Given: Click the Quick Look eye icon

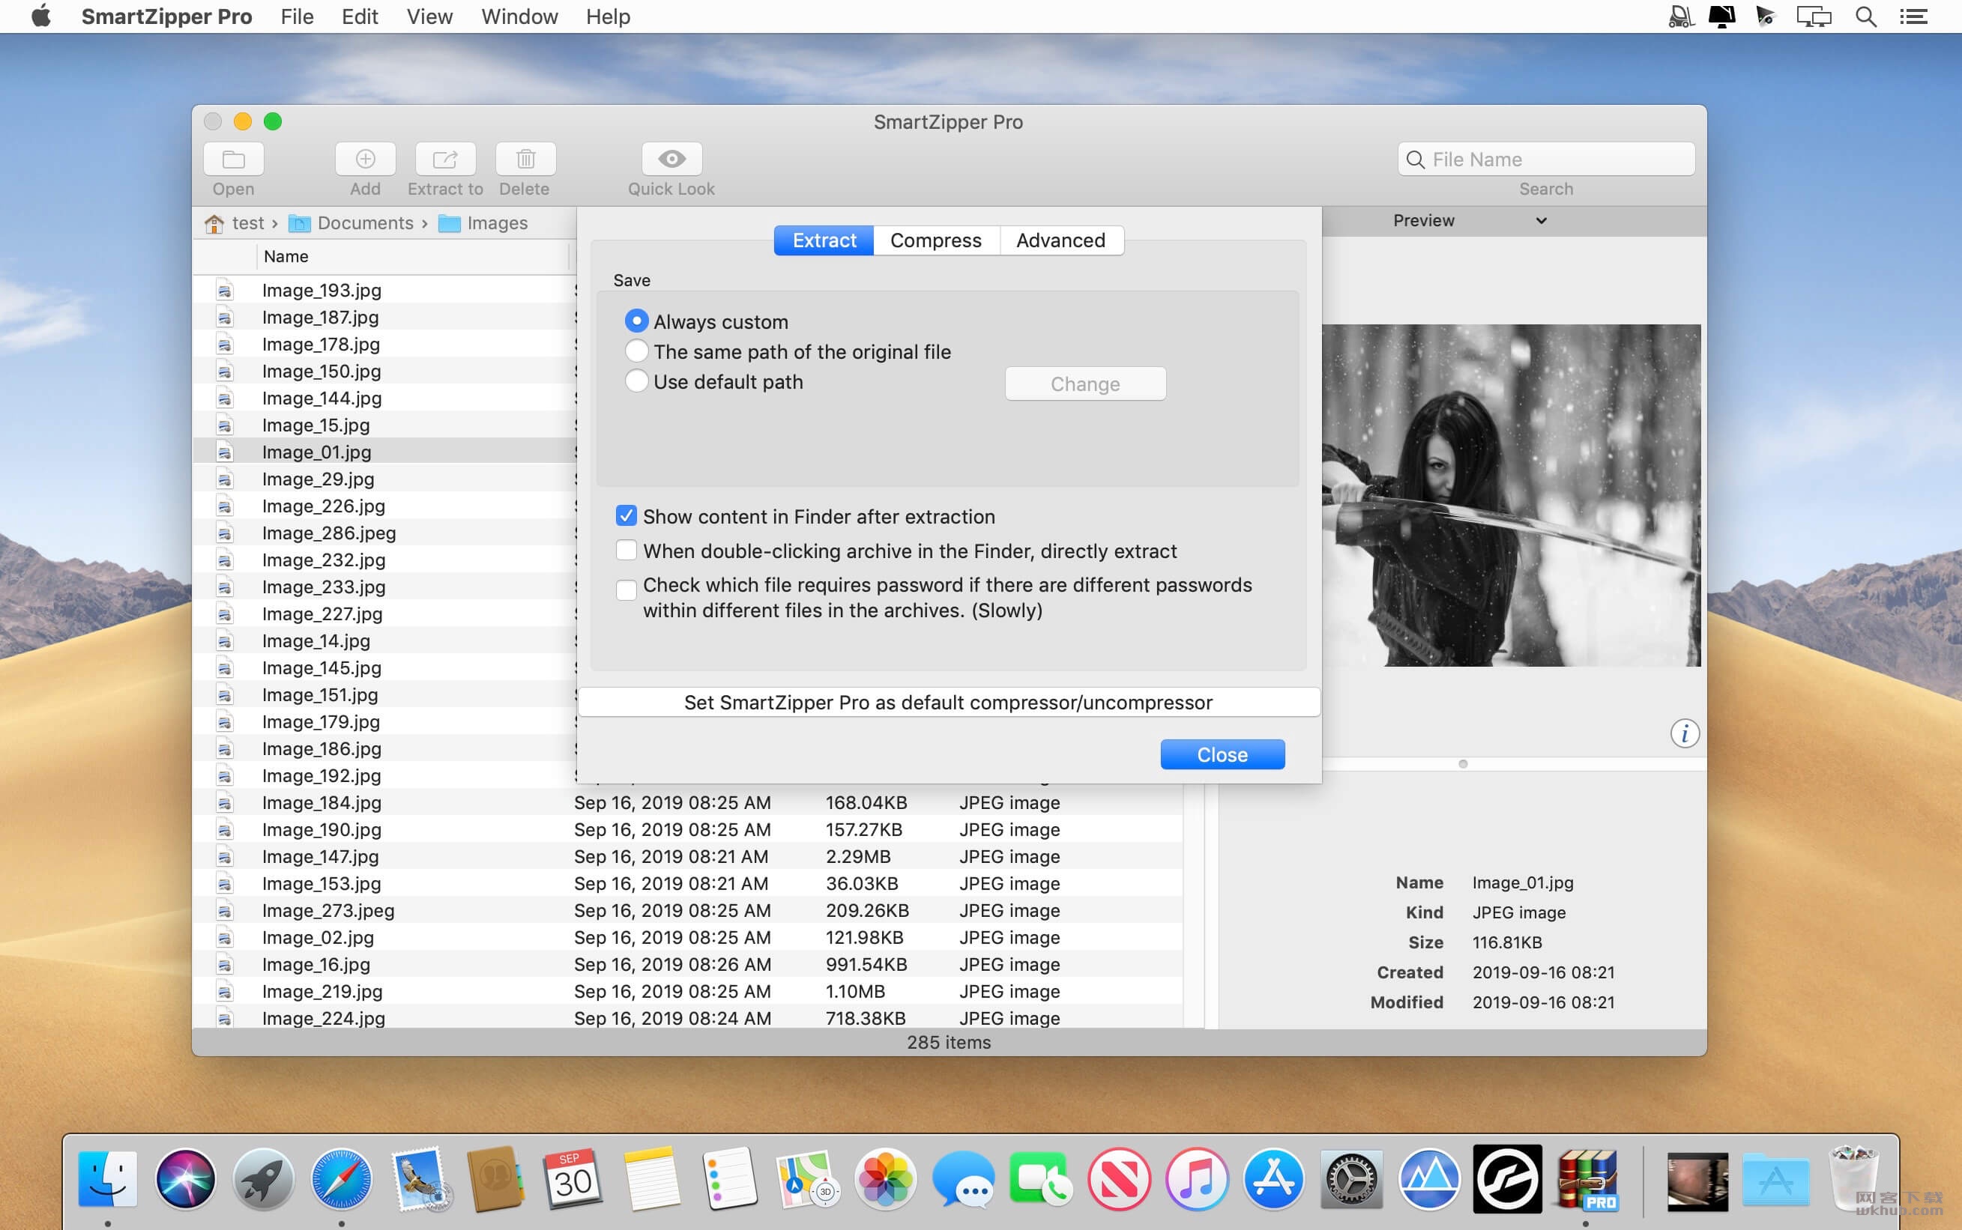Looking at the screenshot, I should [x=671, y=159].
